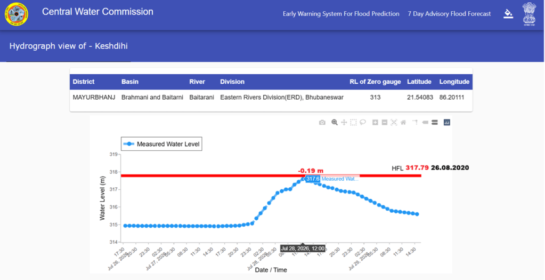Click the 314 y-axis tick label
Screen dimensions: 545x280
click(113, 242)
